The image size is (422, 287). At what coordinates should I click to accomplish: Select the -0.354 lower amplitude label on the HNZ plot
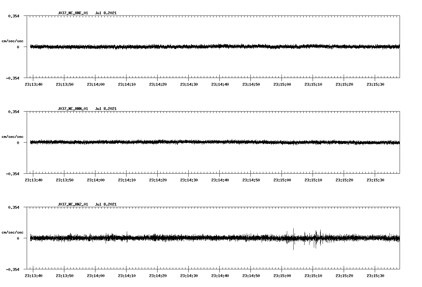[13, 270]
